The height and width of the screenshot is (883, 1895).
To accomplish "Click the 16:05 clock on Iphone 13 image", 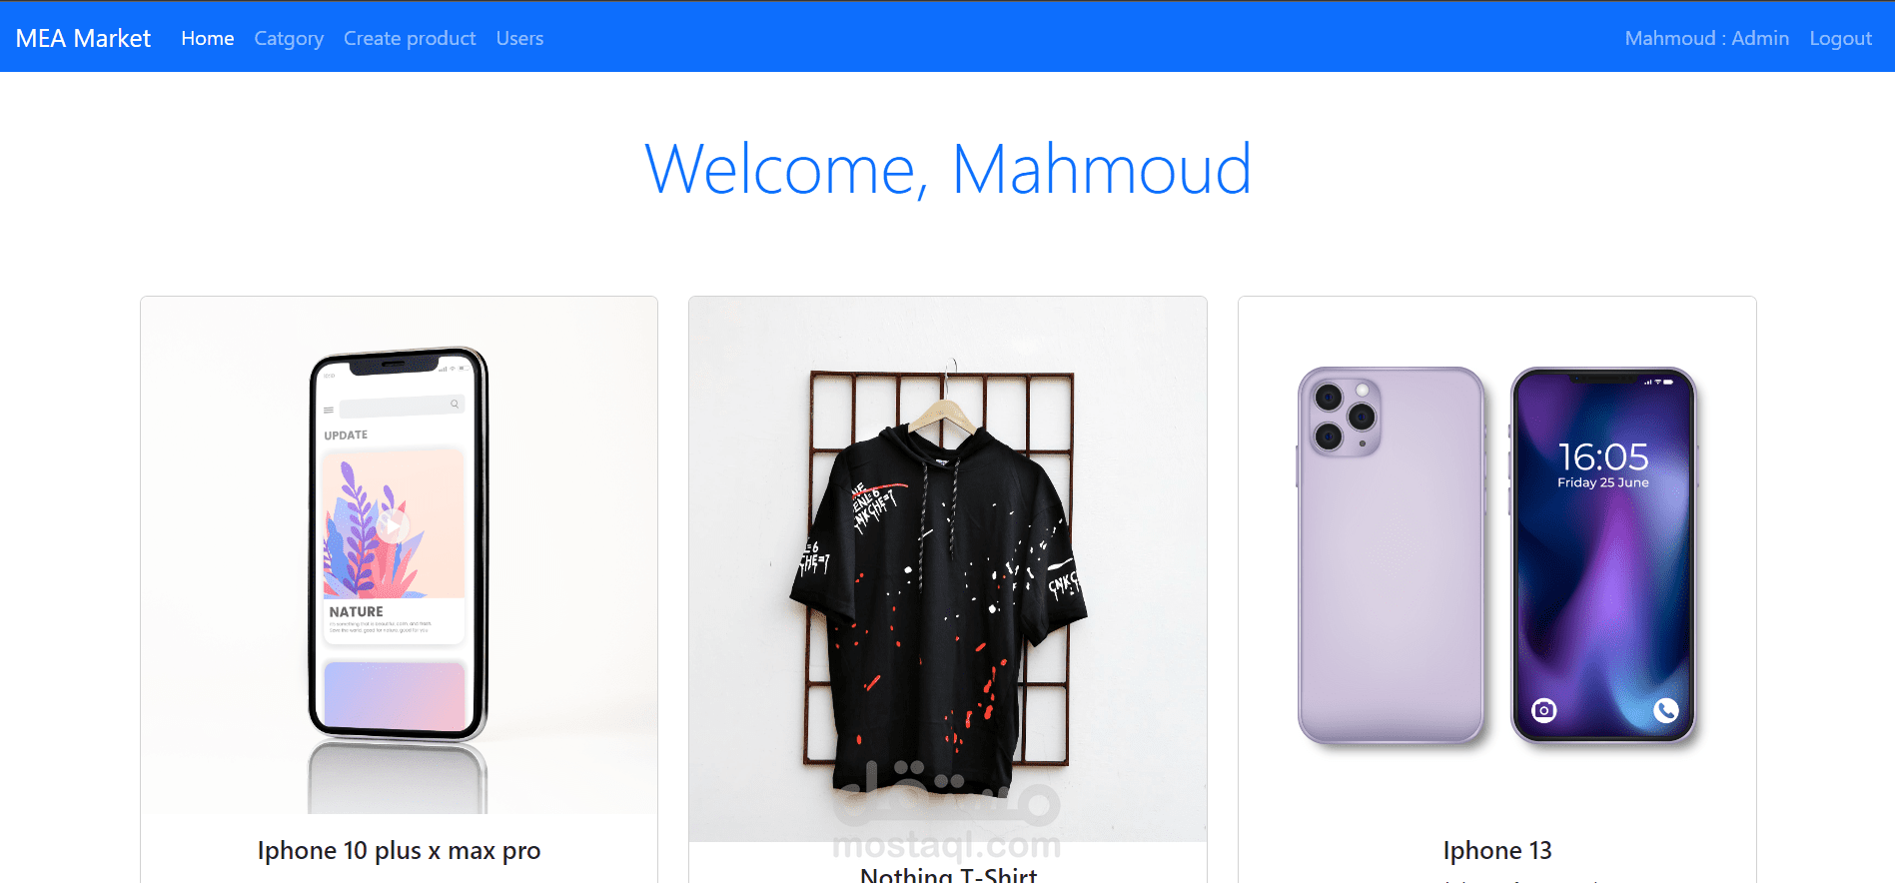I will click(1602, 456).
